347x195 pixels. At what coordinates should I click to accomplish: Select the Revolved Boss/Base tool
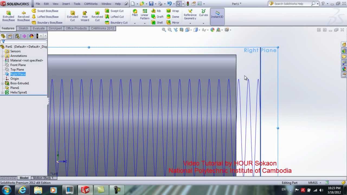(x=24, y=16)
